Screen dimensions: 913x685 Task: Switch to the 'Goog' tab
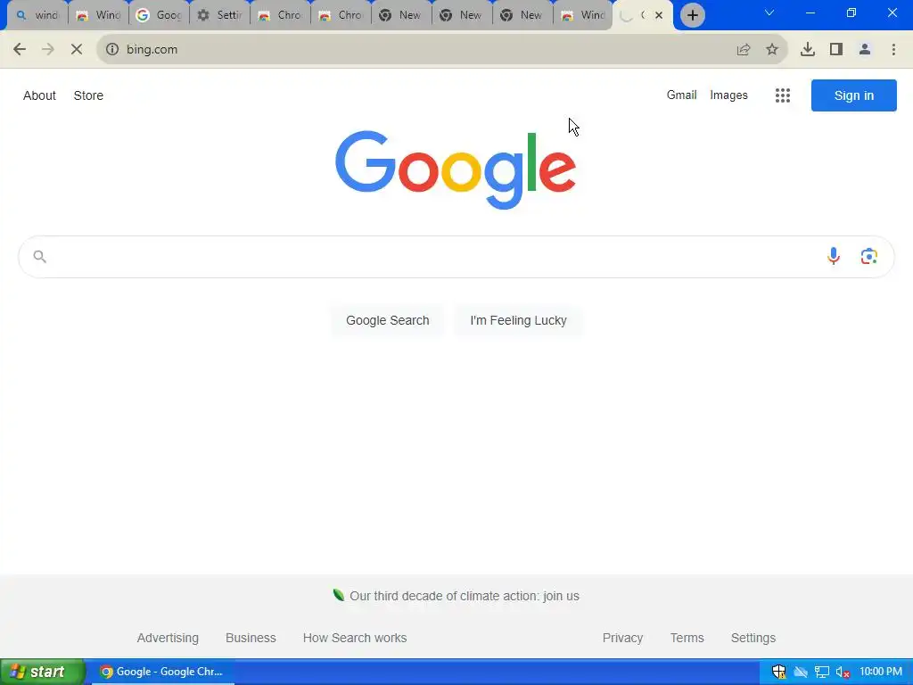[159, 15]
